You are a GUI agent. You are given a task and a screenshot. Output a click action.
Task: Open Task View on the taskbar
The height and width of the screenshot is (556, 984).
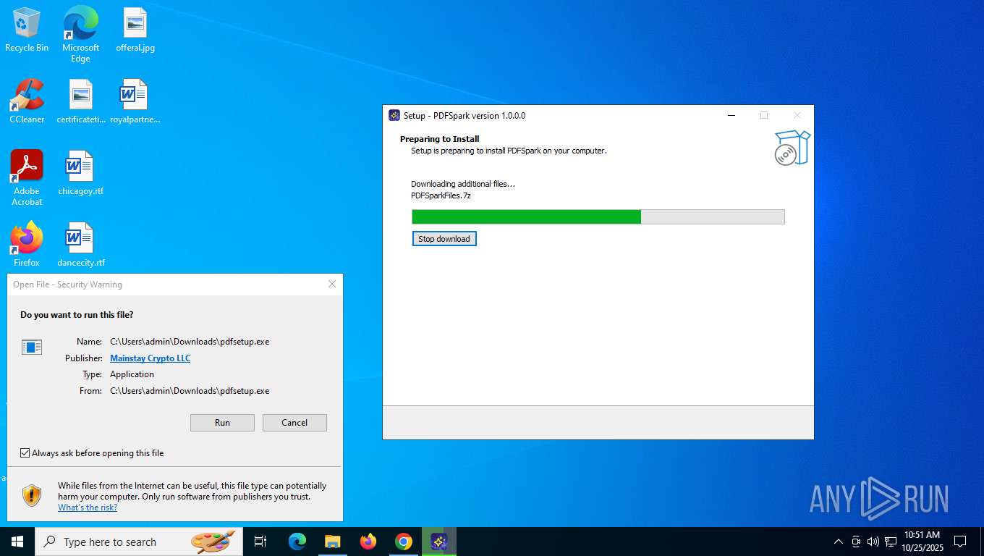coord(260,542)
